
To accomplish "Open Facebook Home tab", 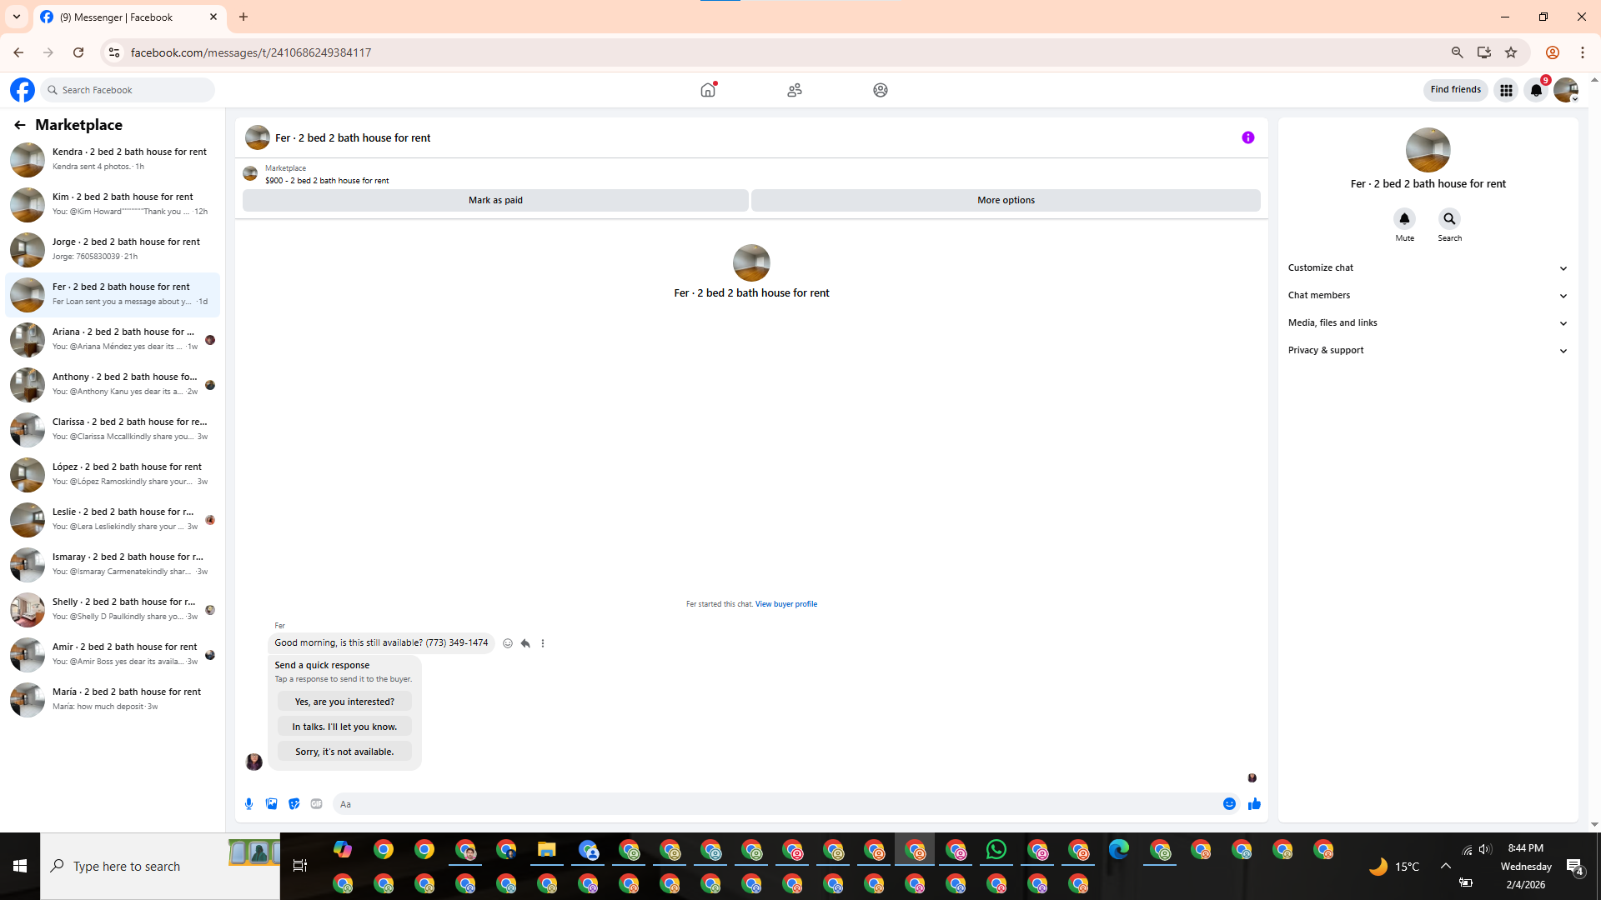I will (x=708, y=90).
